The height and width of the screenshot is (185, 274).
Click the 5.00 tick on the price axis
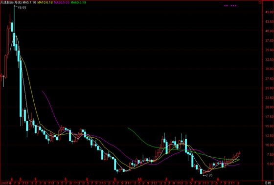point(269,164)
